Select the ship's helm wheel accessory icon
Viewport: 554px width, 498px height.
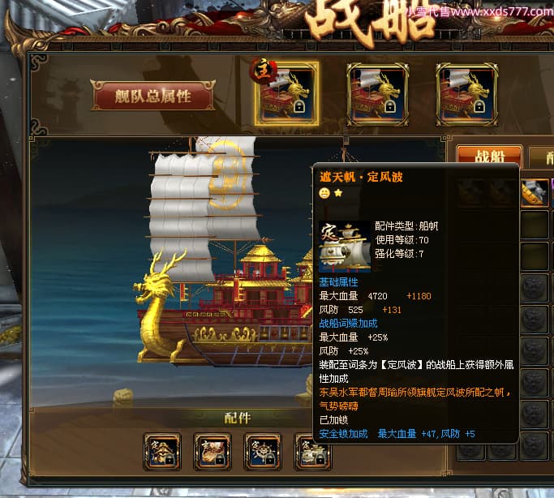pyautogui.click(x=263, y=452)
